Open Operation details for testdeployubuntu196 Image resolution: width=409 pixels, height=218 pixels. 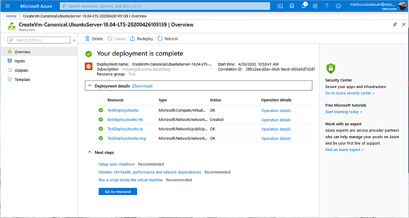[276, 120]
